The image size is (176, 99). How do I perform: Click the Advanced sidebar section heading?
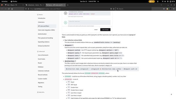tap(41, 51)
